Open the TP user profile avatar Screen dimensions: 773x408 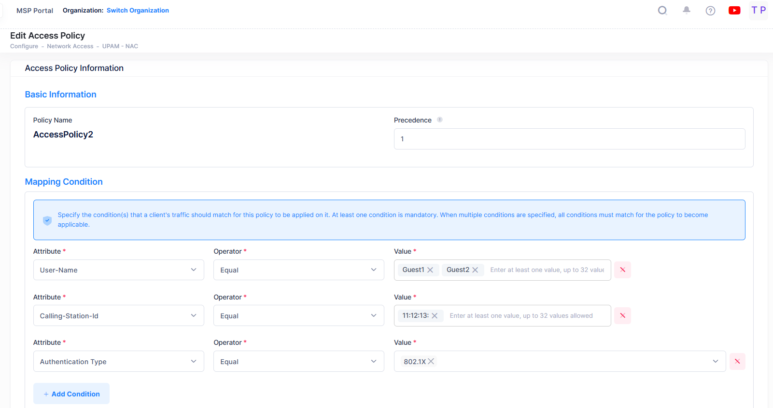758,10
